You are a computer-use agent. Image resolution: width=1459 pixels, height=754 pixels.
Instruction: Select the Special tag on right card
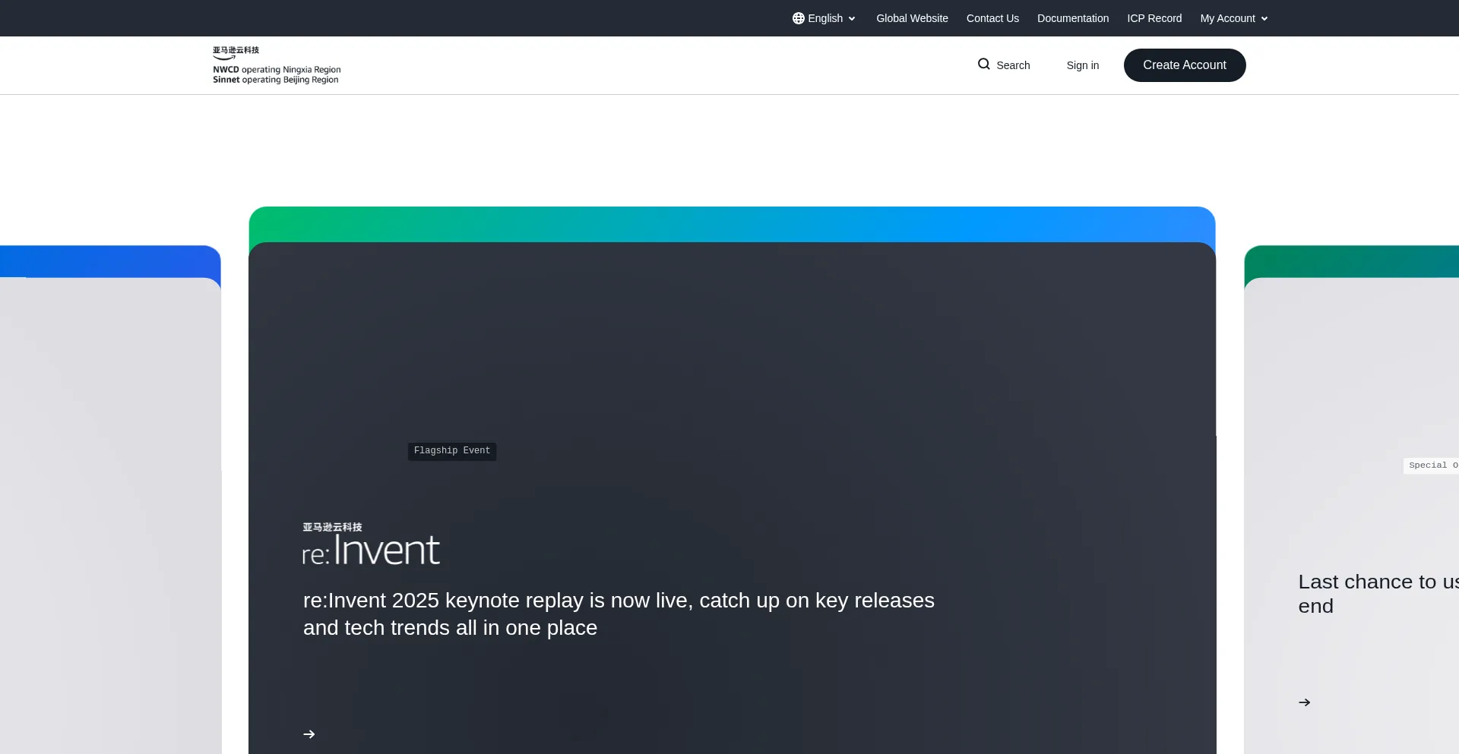1431,465
